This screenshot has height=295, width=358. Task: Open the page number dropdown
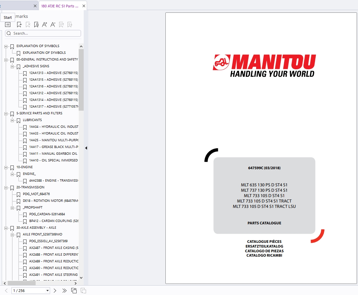tap(47, 291)
